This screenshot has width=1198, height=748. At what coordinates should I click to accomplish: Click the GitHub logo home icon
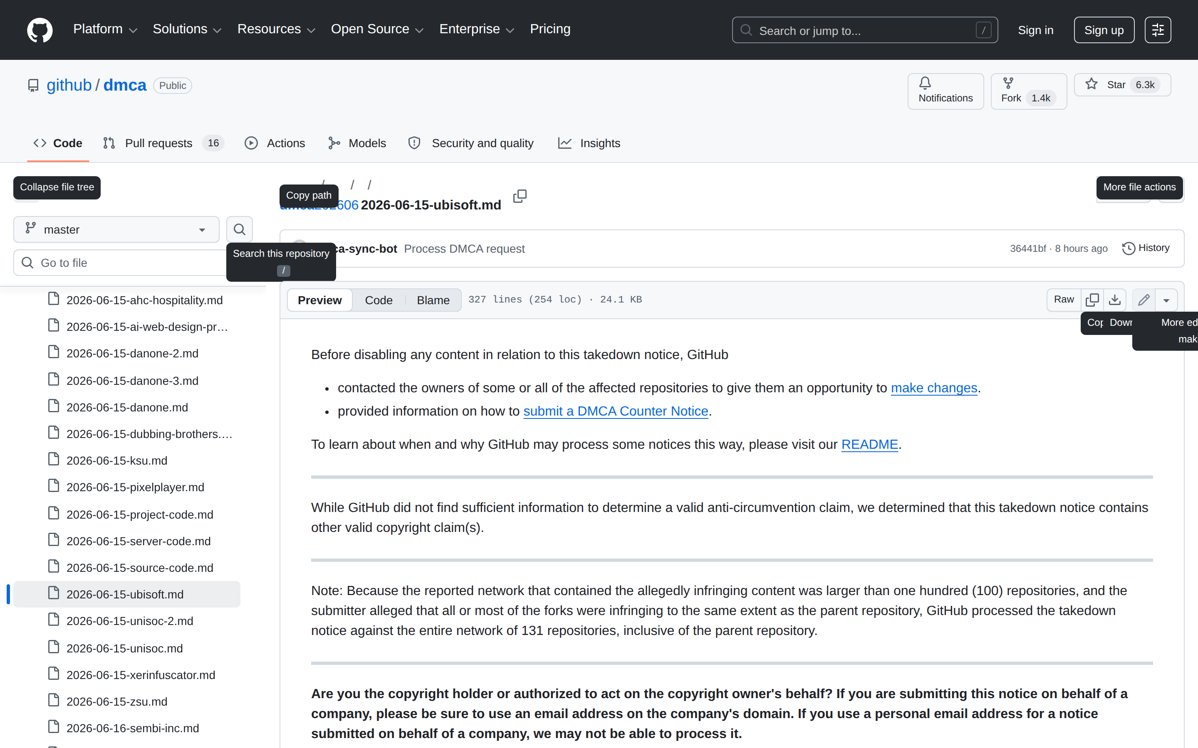[40, 30]
